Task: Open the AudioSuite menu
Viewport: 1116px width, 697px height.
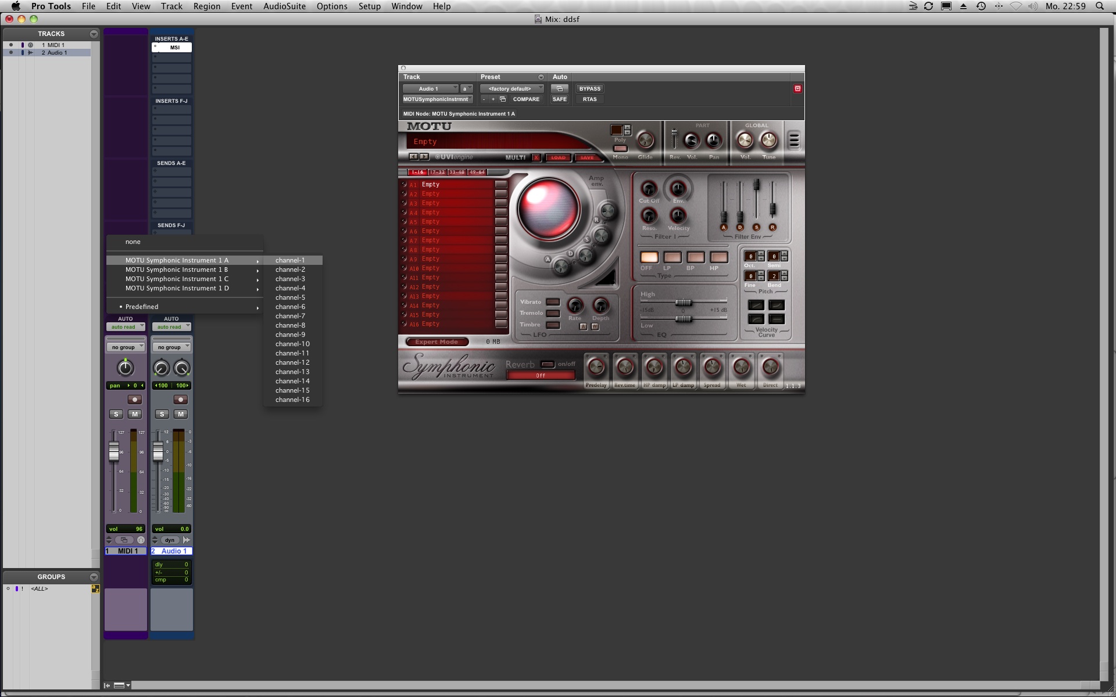Action: click(x=284, y=6)
